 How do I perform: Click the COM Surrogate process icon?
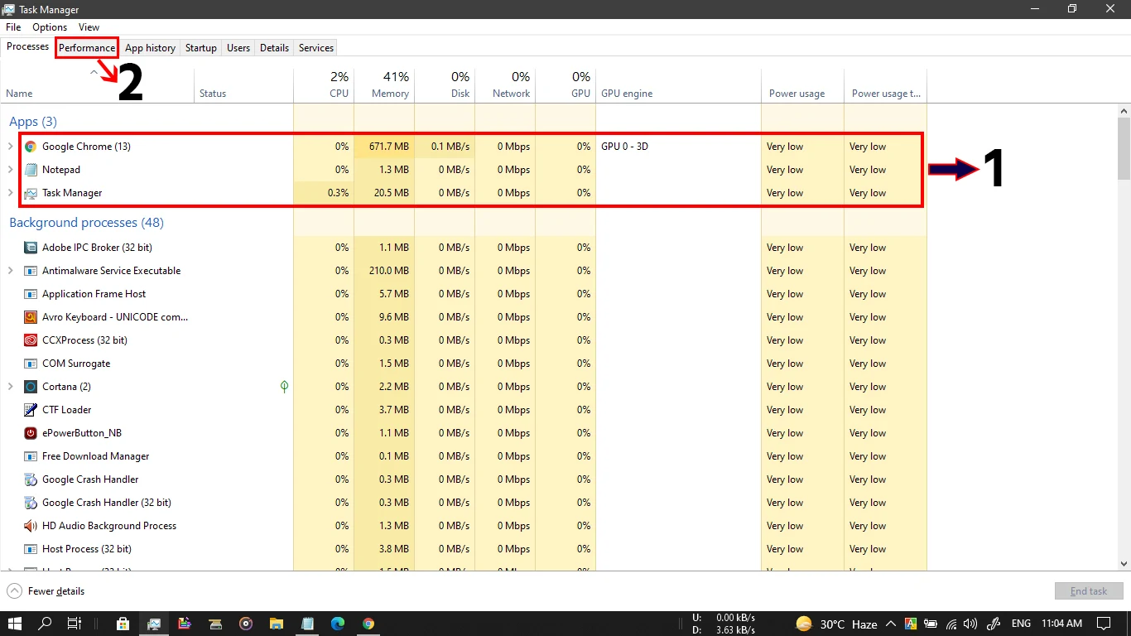[x=31, y=364]
